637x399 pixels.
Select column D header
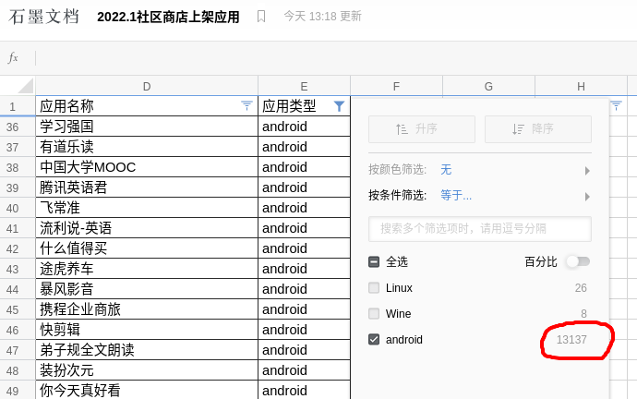point(147,86)
